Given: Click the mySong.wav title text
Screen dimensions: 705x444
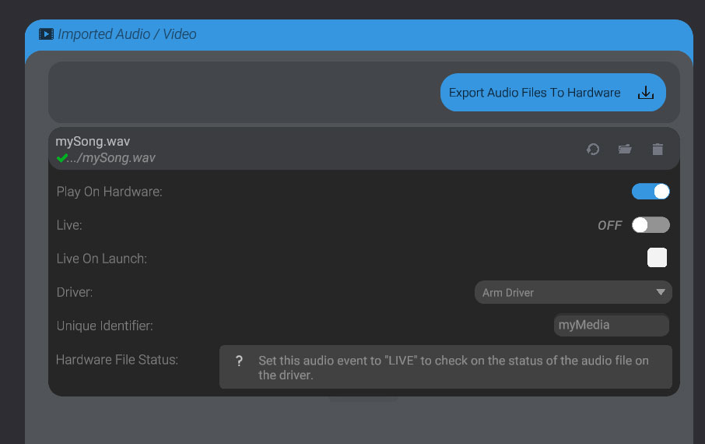Looking at the screenshot, I should [93, 142].
